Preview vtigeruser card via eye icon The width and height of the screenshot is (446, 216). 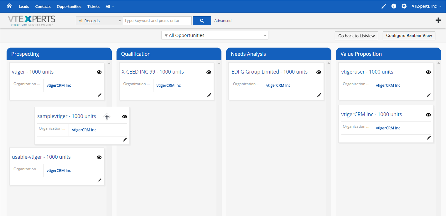tap(428, 72)
